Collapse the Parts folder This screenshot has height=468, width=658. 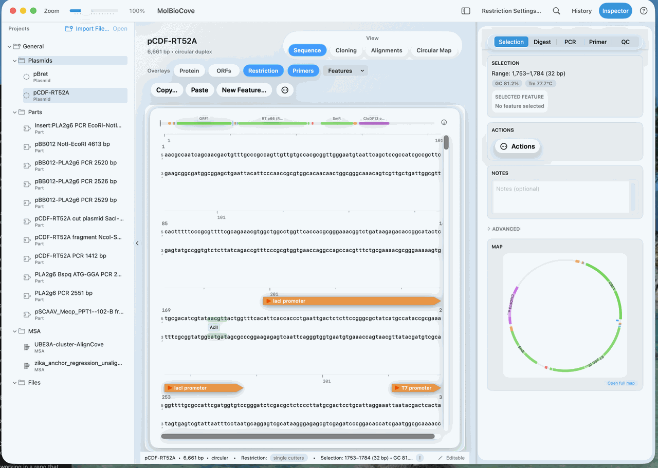14,112
